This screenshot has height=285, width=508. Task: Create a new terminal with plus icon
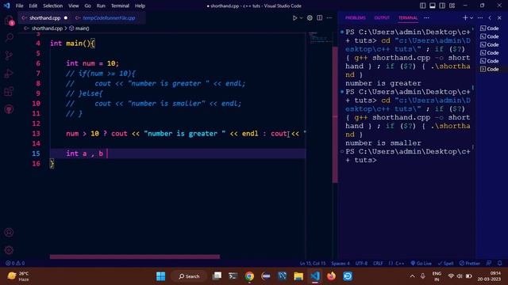465,18
